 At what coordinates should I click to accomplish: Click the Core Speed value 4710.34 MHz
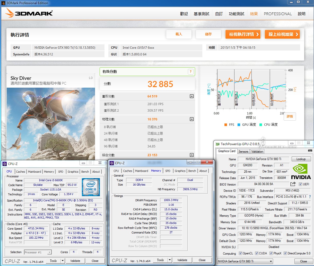coord(36,228)
